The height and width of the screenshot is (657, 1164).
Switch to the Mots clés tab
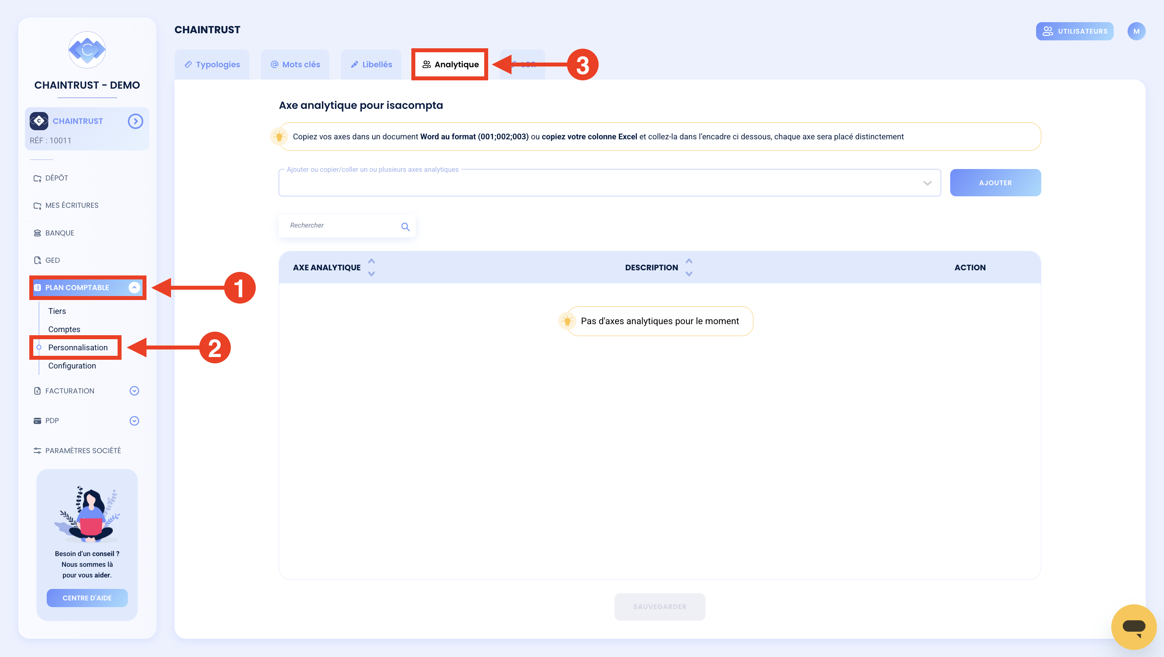tap(295, 65)
